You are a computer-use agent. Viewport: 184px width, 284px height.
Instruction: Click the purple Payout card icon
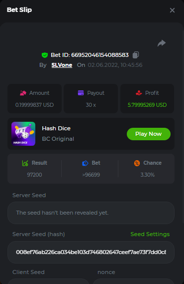pos(81,93)
